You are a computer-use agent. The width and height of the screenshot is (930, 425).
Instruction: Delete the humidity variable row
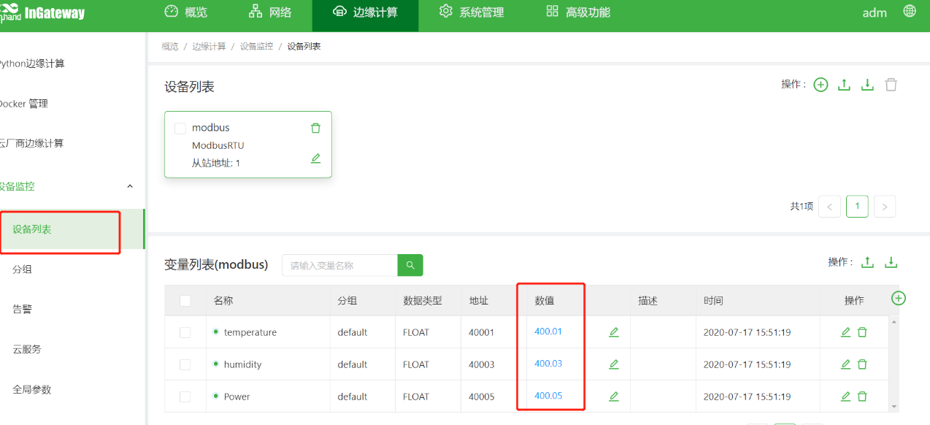click(x=862, y=364)
